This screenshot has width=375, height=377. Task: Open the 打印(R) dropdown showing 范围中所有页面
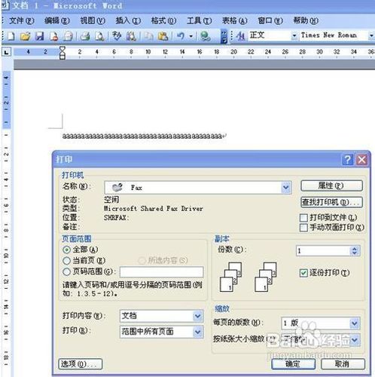197,332
